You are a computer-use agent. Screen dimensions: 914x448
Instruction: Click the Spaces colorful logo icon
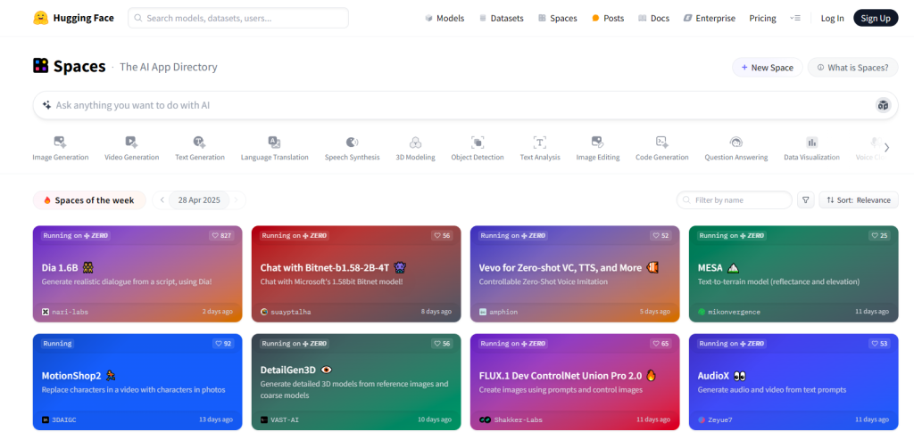(40, 66)
